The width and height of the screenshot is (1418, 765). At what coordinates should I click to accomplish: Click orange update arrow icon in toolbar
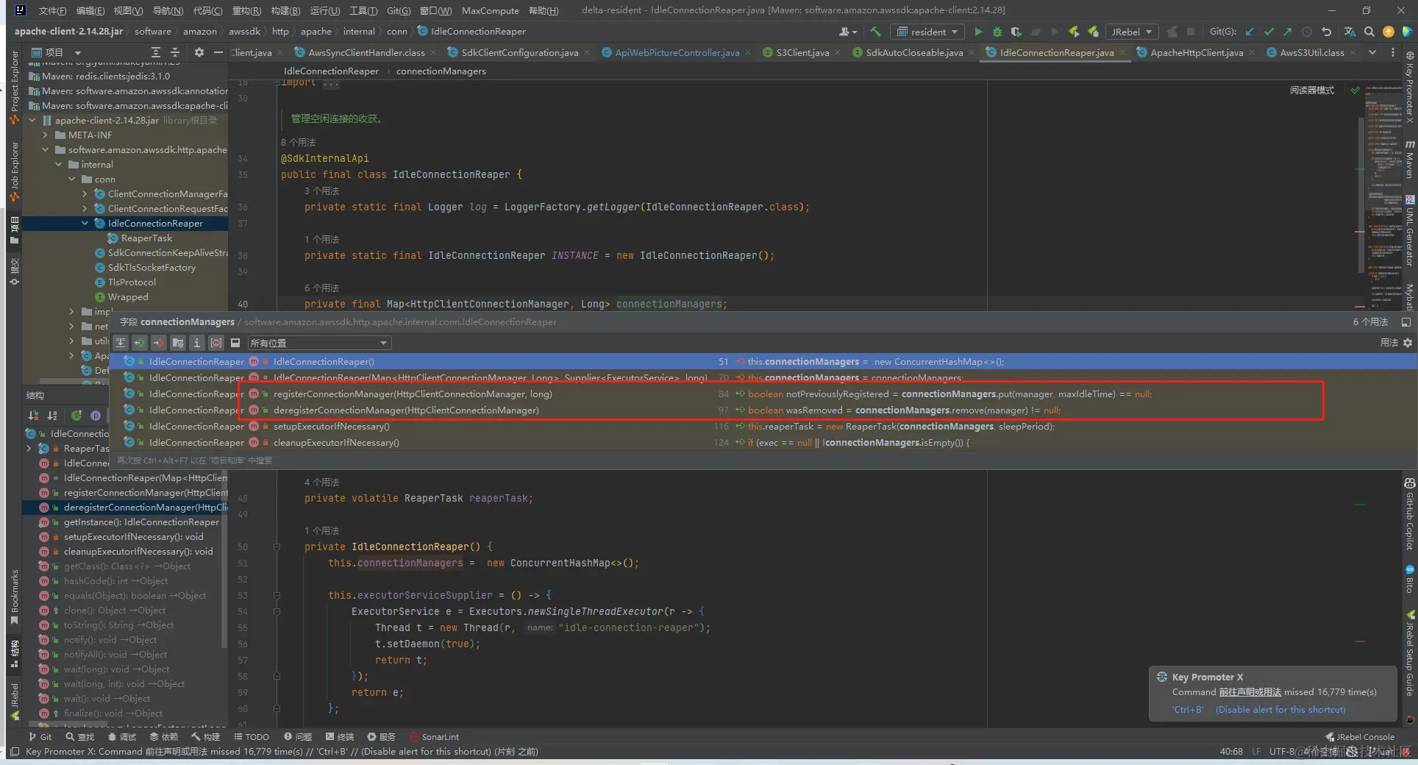(1388, 32)
